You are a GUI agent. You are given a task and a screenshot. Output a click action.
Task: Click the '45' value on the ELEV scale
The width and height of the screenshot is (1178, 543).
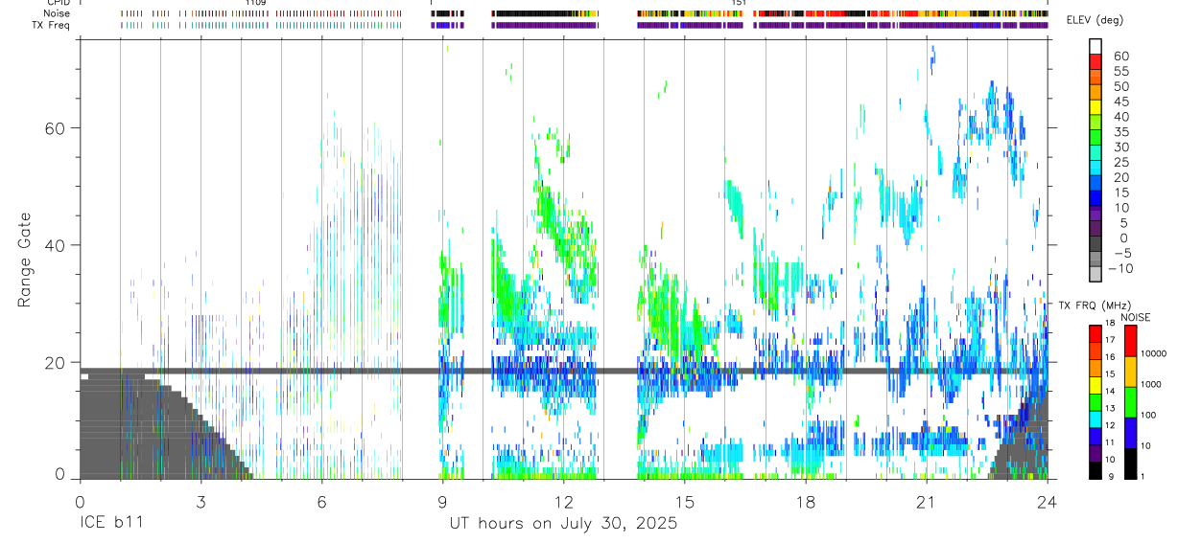(1121, 102)
